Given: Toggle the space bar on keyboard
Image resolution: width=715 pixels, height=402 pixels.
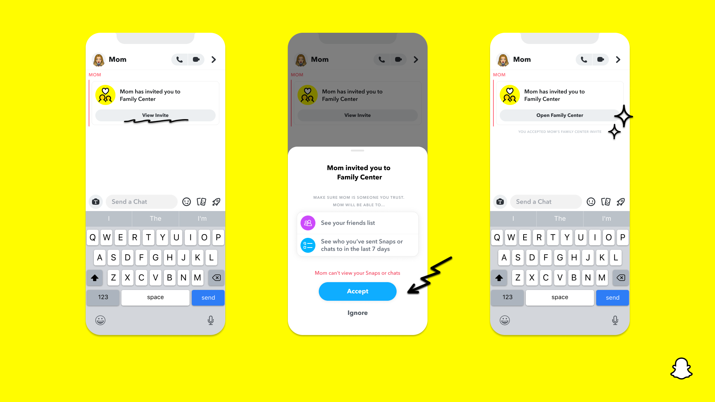Looking at the screenshot, I should pyautogui.click(x=155, y=297).
